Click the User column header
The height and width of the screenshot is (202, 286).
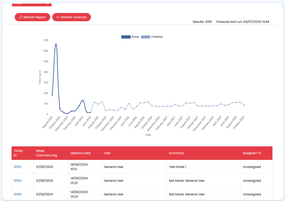tap(107, 153)
